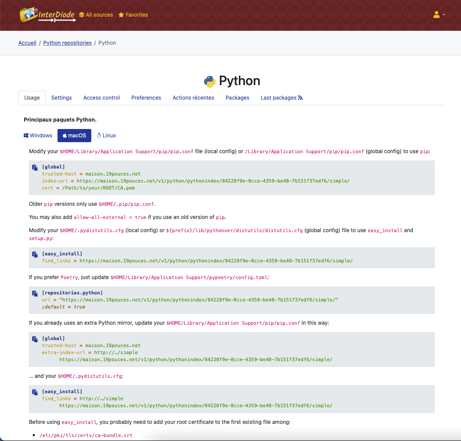The image size is (461, 441).
Task: Open the Packages tab
Action: 237,98
